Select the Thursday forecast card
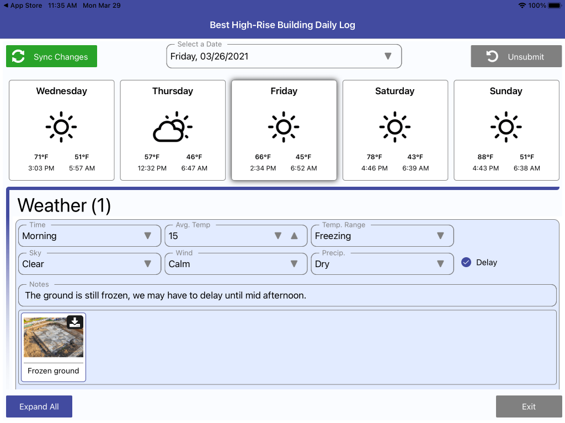Image resolution: width=565 pixels, height=423 pixels. pyautogui.click(x=173, y=130)
